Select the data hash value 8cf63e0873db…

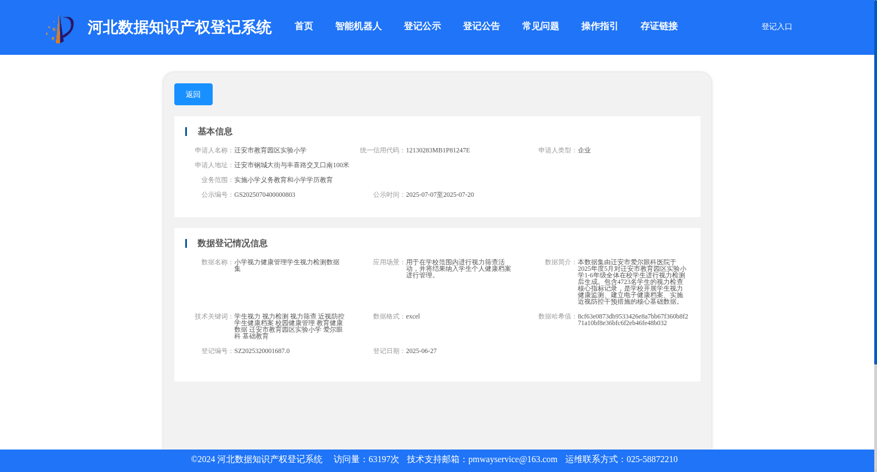(x=633, y=320)
